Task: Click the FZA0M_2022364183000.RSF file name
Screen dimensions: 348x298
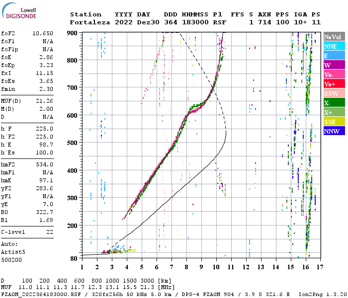Action: pos(41,295)
